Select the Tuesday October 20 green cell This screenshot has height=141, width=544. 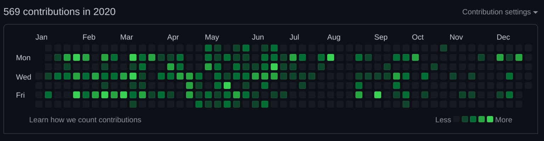tap(434, 67)
